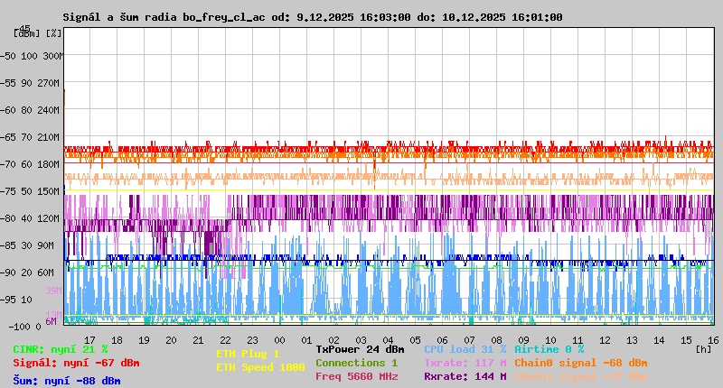Select the Freq 5660 MHz label
Screen dimensions: 723x388
tap(356, 376)
